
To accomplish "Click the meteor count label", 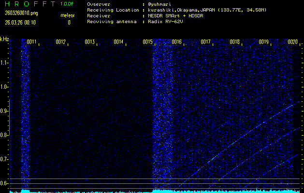I will [67, 15].
